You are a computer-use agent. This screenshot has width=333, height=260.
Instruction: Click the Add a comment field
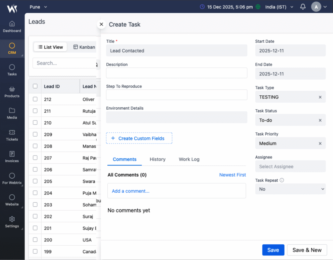coord(176,191)
